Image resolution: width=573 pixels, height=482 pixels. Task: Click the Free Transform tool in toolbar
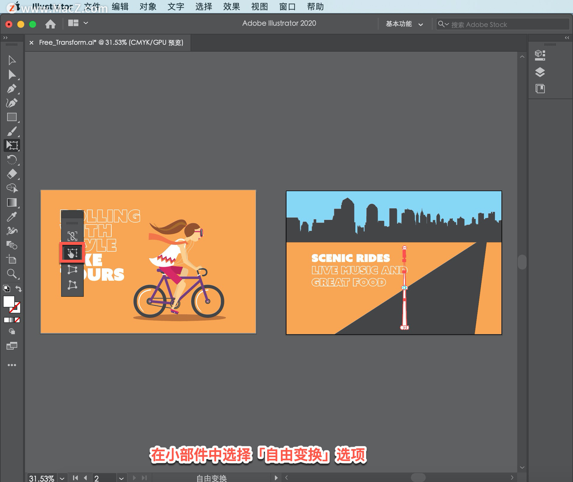12,145
